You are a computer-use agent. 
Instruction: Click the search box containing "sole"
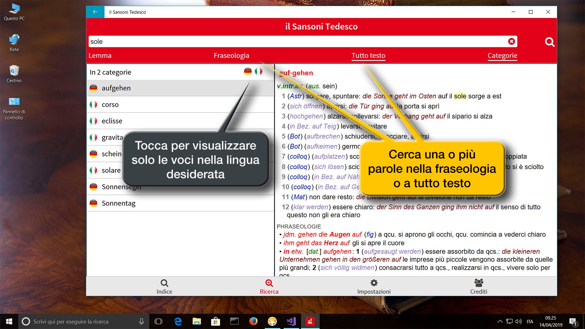click(303, 42)
